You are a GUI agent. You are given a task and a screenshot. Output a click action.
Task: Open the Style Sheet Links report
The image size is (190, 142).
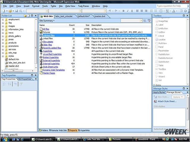tap(50, 67)
